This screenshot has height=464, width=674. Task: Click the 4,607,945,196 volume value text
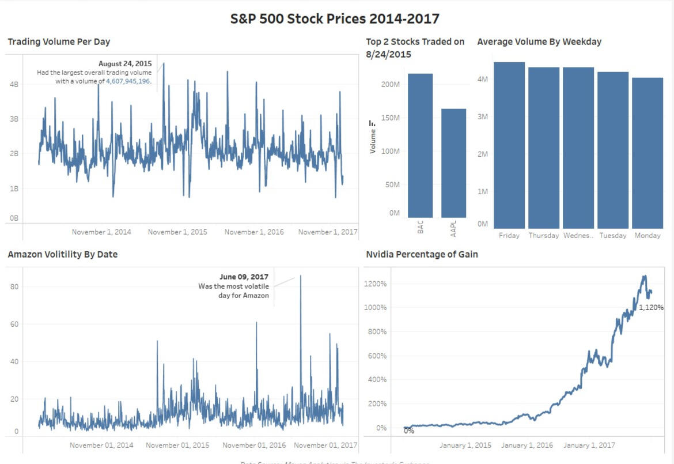click(127, 81)
